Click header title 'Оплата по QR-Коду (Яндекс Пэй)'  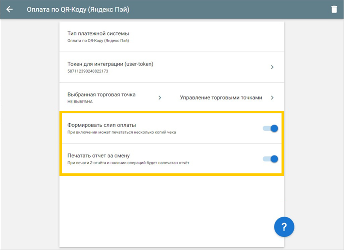pos(78,9)
